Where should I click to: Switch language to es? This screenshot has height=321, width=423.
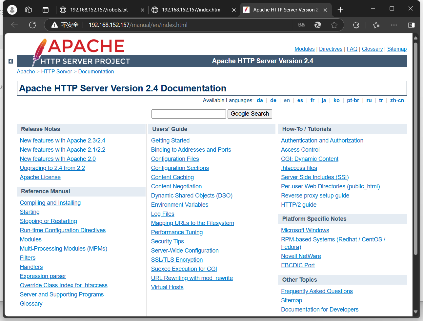click(x=300, y=101)
